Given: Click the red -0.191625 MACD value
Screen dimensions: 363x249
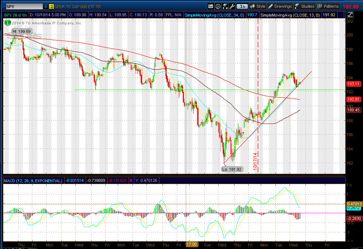Looking at the screenshot, I should click(117, 180).
